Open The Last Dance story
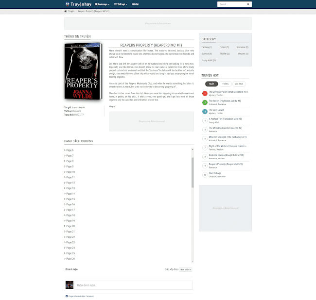 (216, 110)
